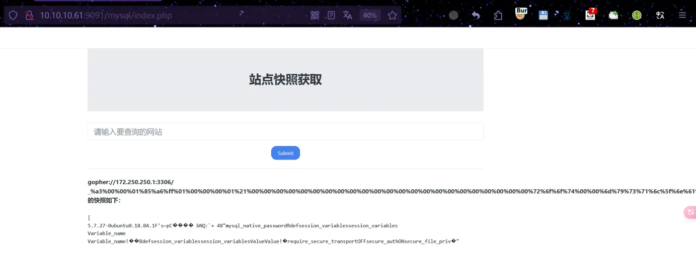The height and width of the screenshot is (277, 696).
Task: Click the gray round extension icon
Action: [x=454, y=15]
